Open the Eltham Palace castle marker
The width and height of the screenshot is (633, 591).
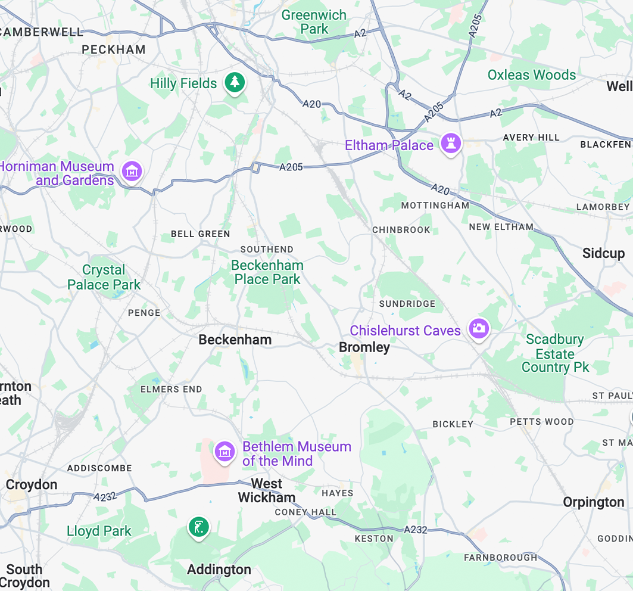tap(451, 144)
